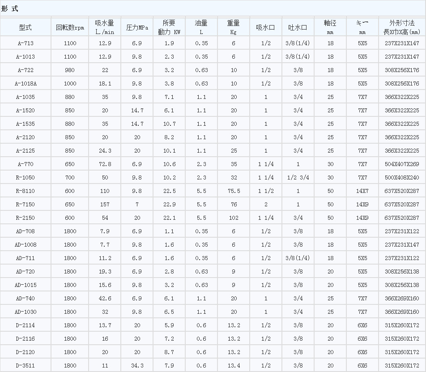The image size is (426, 372).
Task: Select the 157 suction value for R-7150
Action: click(105, 204)
